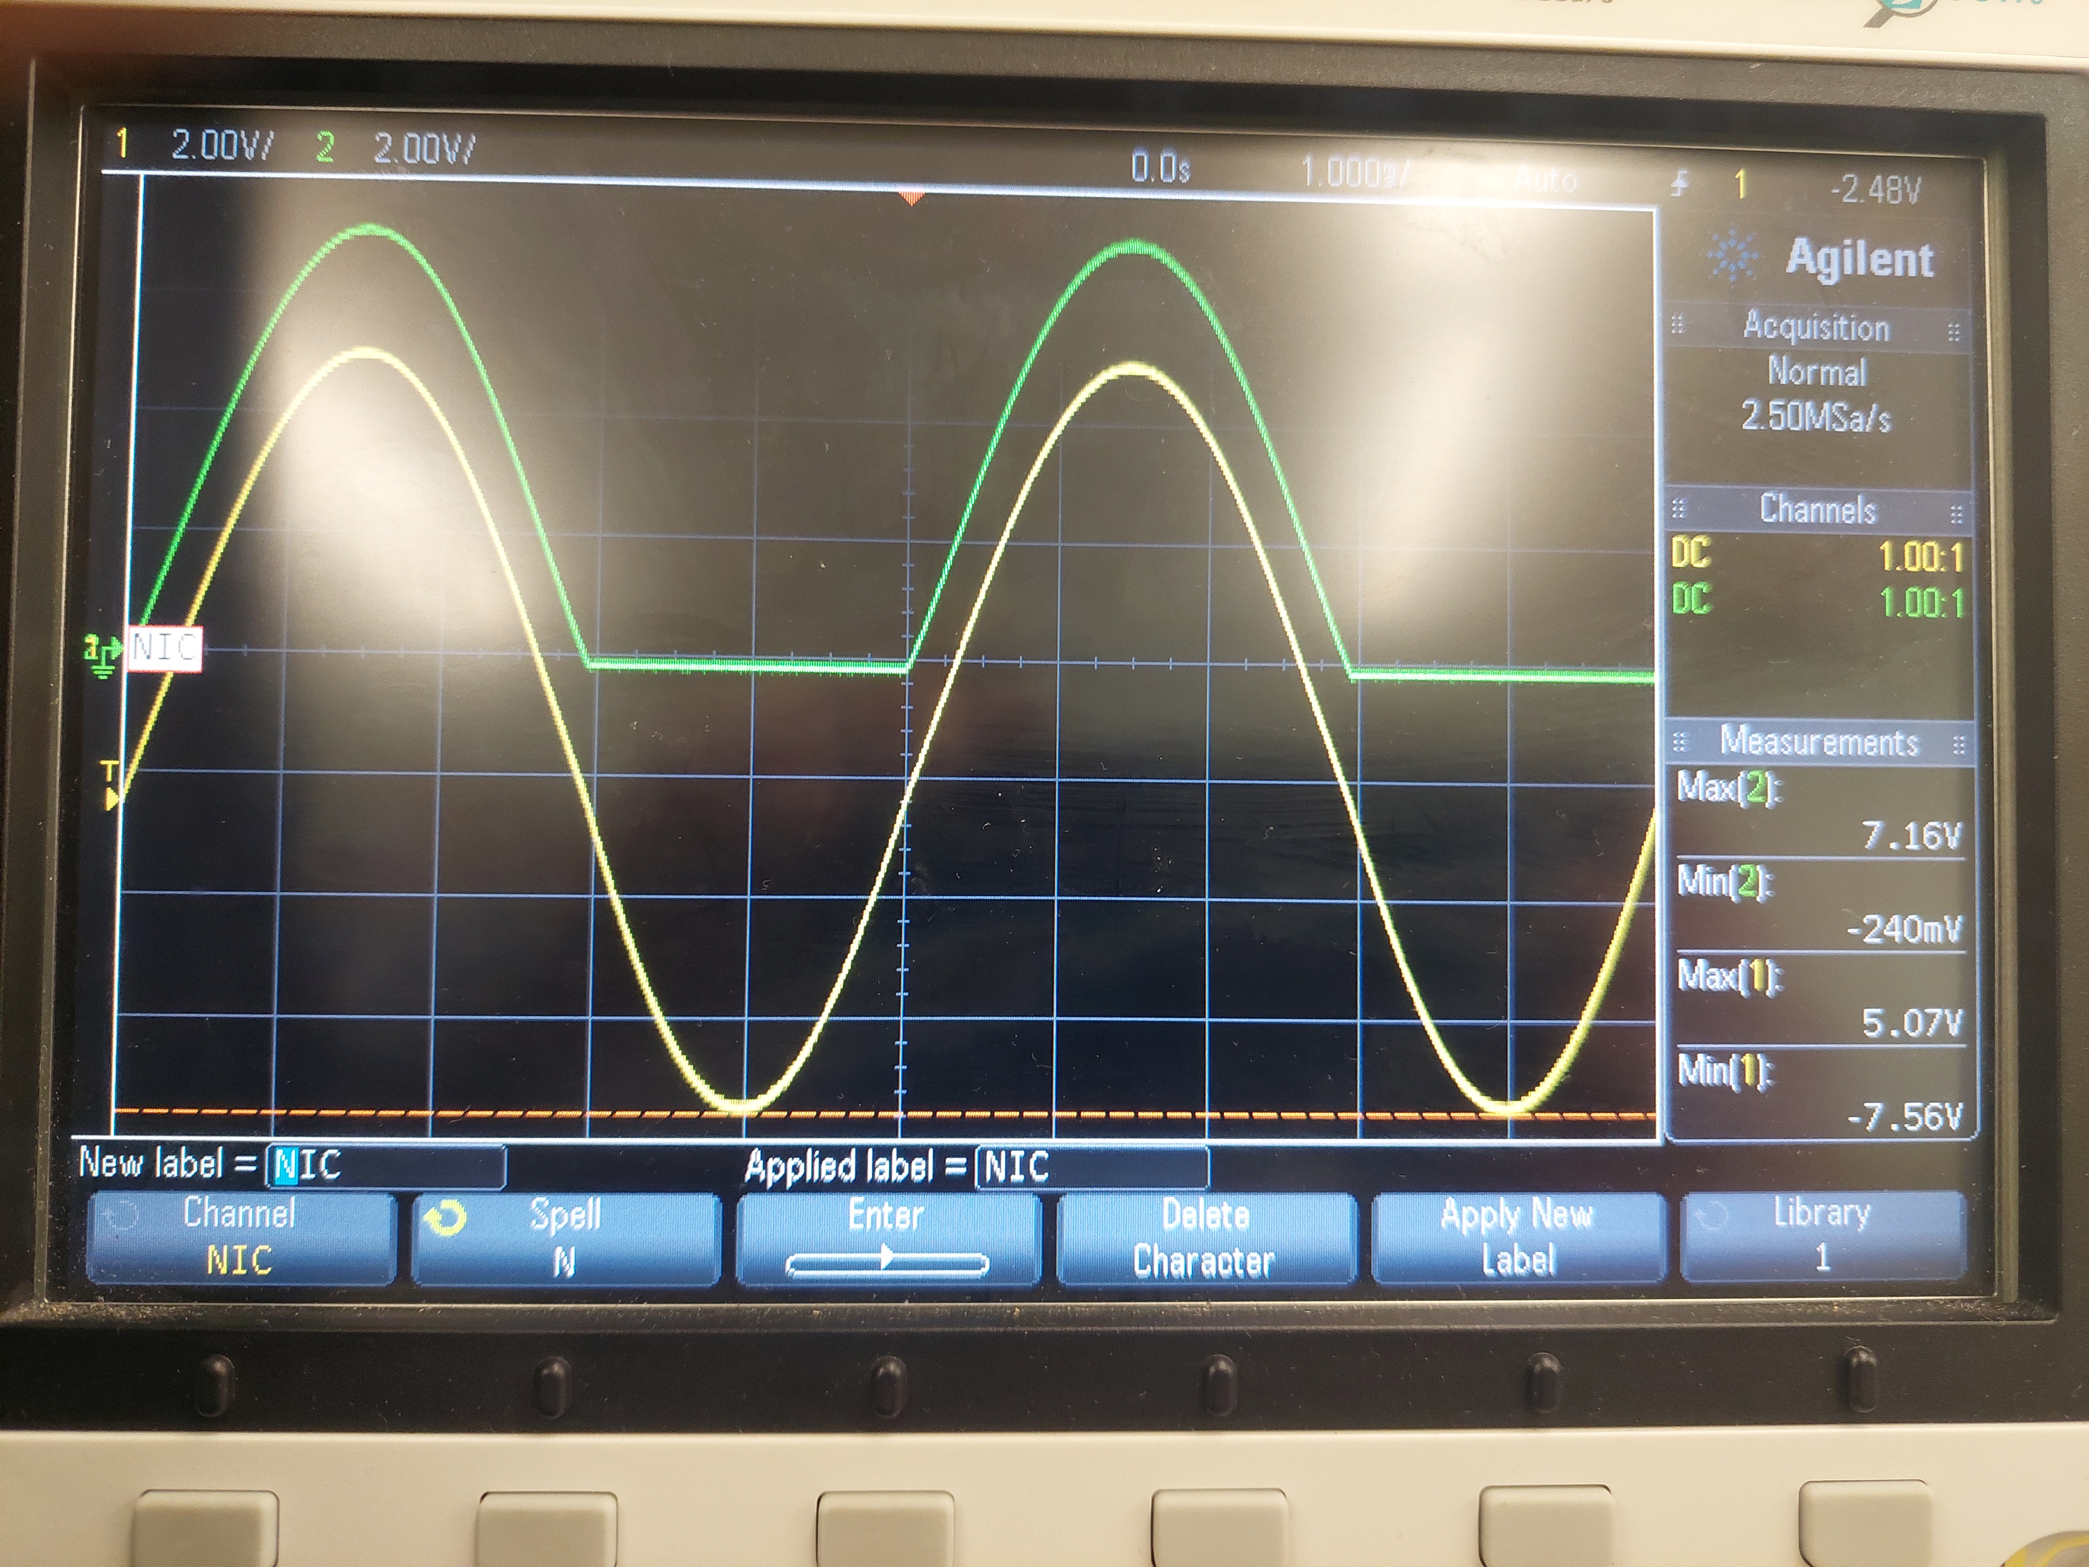The height and width of the screenshot is (1567, 2089).
Task: Click the trigger level -2.48V readout
Action: tap(1876, 190)
